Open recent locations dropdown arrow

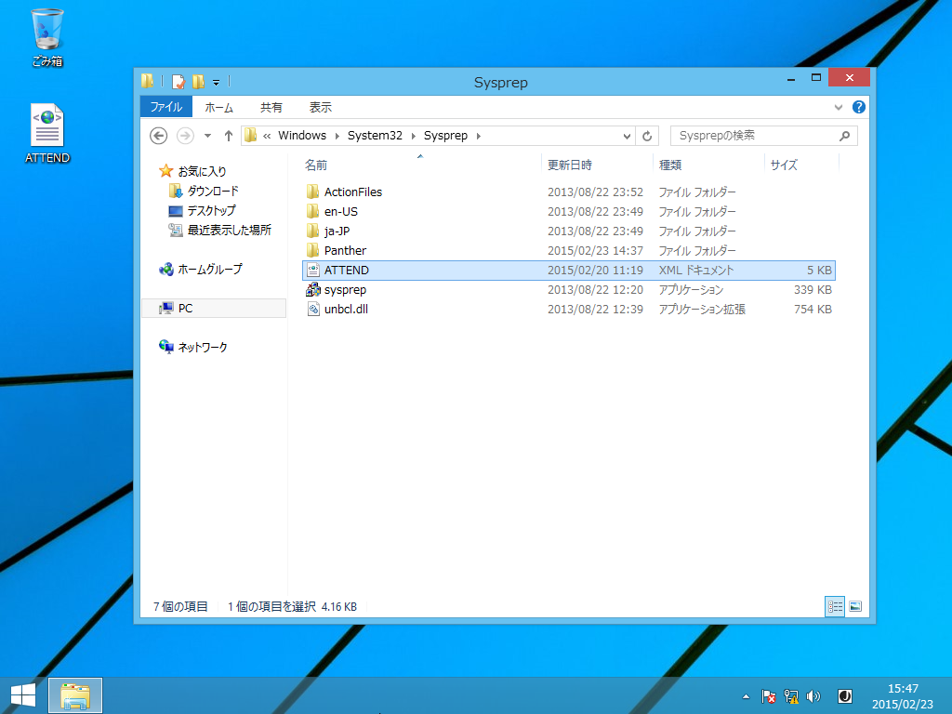207,136
